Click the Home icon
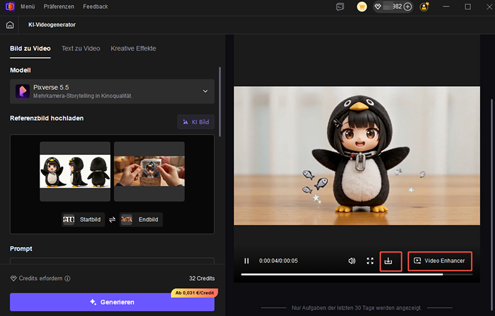The image size is (495, 316). (x=9, y=25)
